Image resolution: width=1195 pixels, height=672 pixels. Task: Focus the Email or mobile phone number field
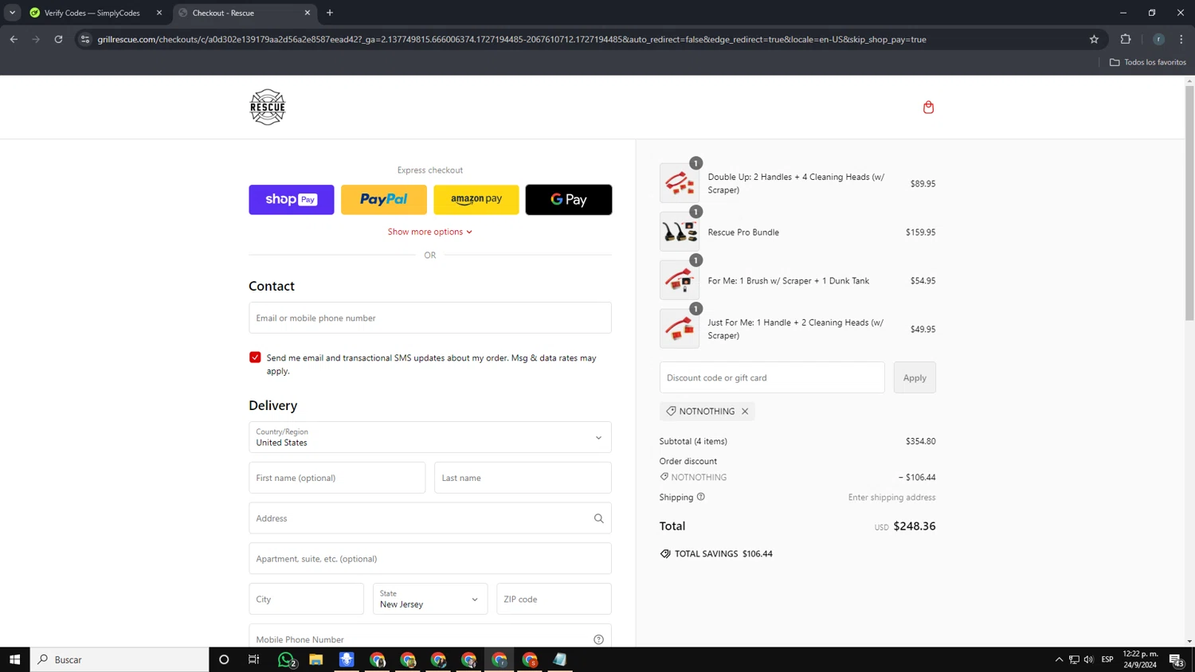[x=430, y=318]
